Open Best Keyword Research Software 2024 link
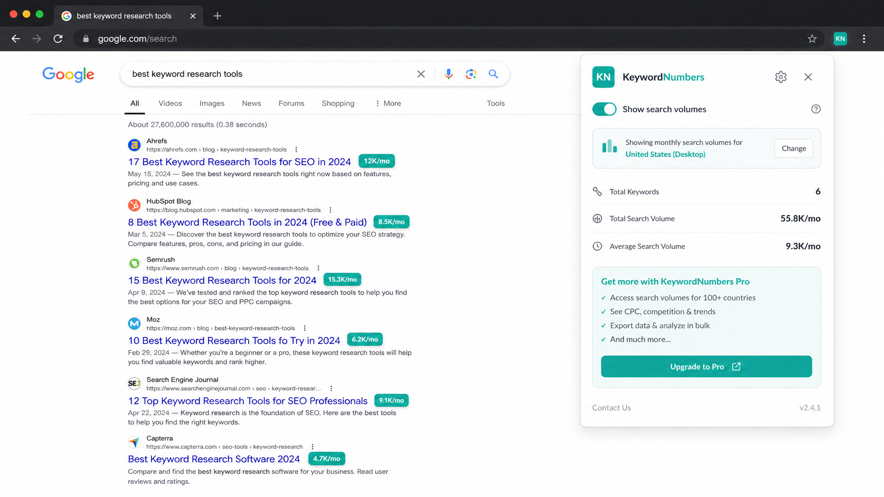The image size is (884, 497). (x=214, y=459)
